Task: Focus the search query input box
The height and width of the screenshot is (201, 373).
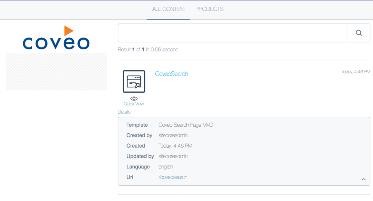Action: click(233, 33)
